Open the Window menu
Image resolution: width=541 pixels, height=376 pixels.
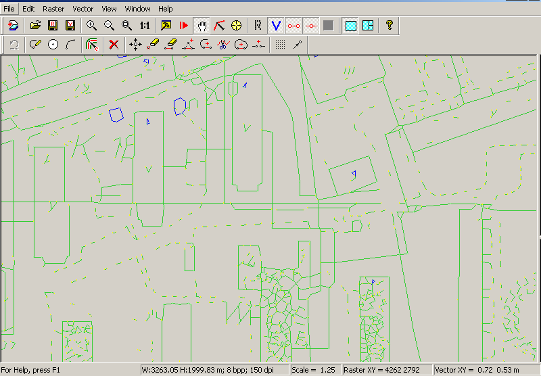(x=138, y=9)
